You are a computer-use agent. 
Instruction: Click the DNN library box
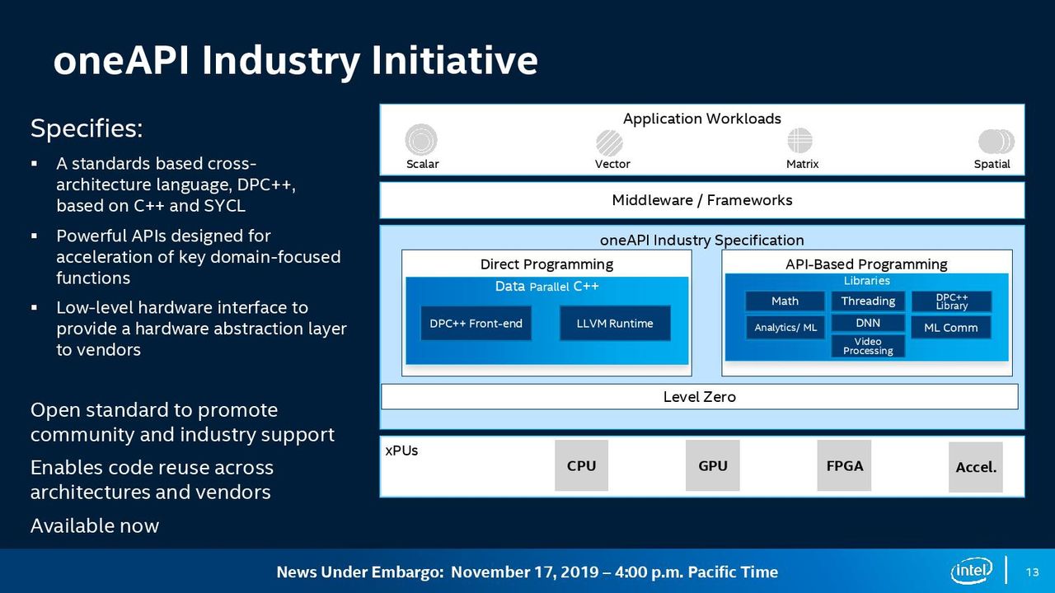click(x=868, y=323)
